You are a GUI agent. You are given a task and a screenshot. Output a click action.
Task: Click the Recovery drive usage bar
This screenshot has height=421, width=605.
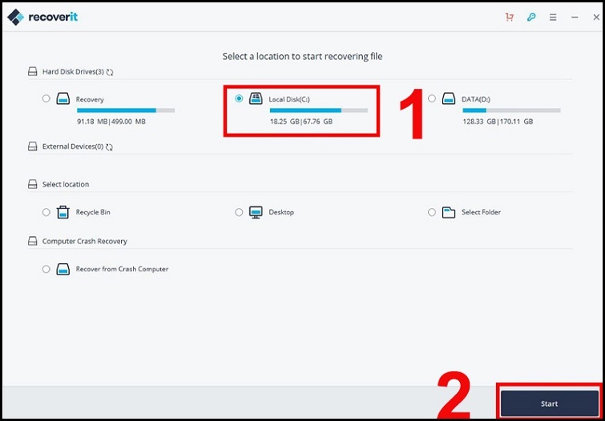tap(125, 110)
